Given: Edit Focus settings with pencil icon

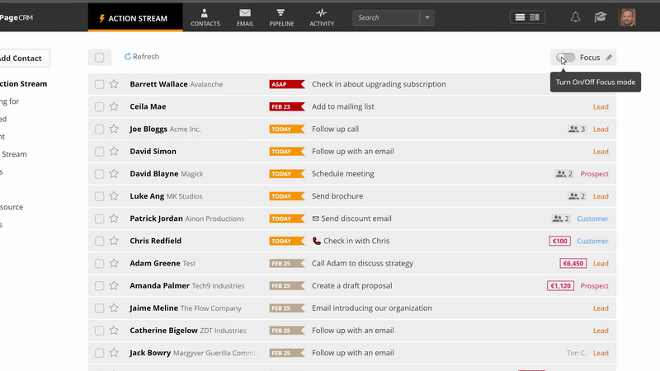Looking at the screenshot, I should [609, 58].
